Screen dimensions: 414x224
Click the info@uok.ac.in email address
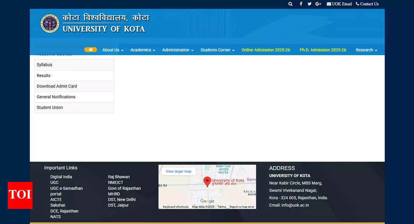(295, 205)
